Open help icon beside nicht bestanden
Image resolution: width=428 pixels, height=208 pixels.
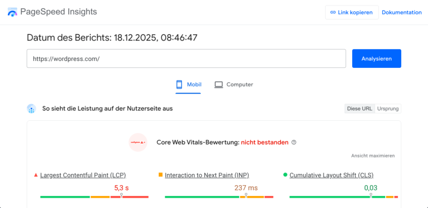tap(294, 142)
